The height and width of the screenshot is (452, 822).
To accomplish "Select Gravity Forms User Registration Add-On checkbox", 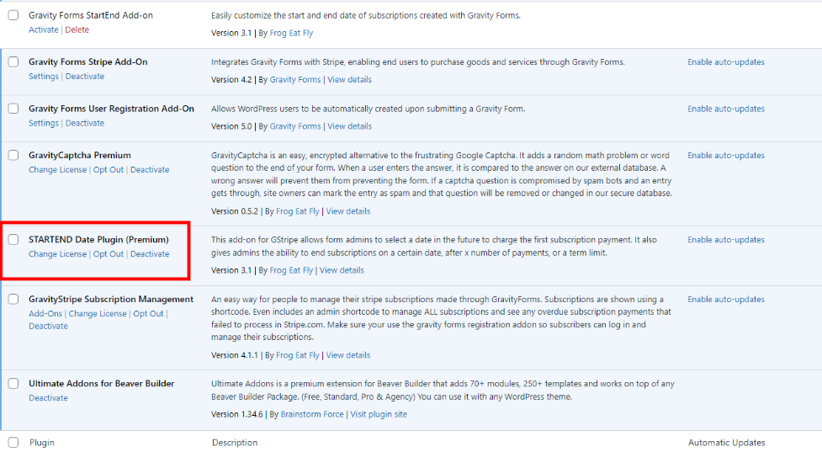I will click(x=13, y=109).
